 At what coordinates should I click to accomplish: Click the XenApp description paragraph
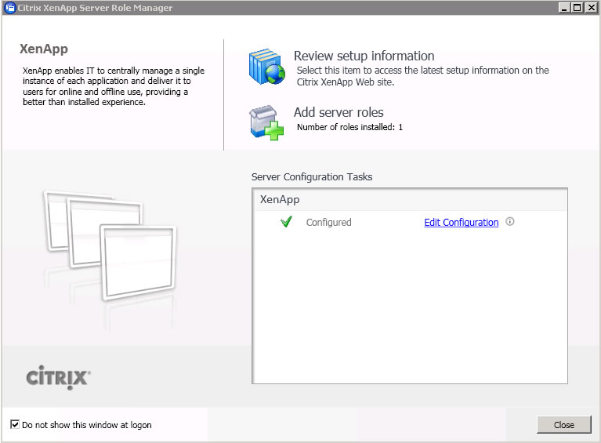pyautogui.click(x=114, y=86)
